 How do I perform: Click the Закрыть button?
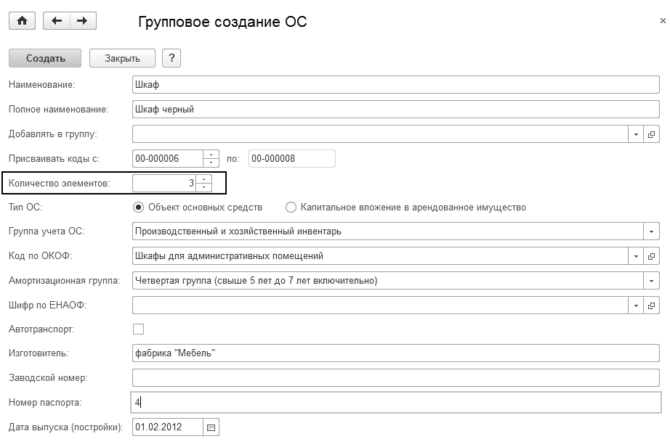pyautogui.click(x=122, y=58)
